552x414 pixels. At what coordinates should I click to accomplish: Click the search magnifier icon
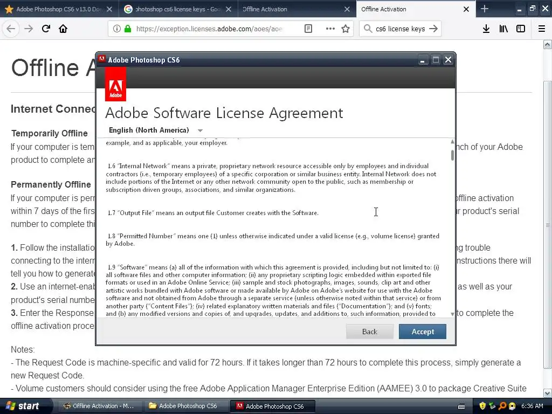pos(368,29)
